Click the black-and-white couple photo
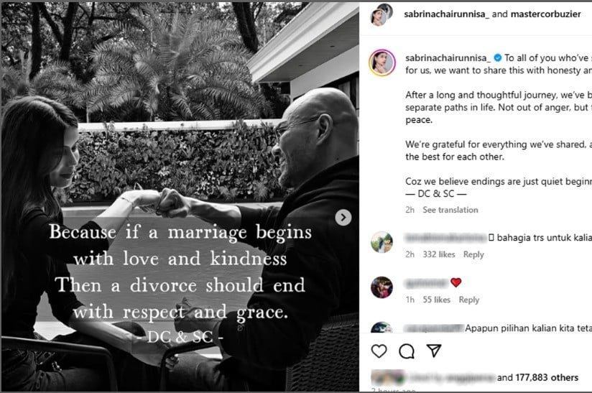The height and width of the screenshot is (393, 592). click(x=180, y=196)
